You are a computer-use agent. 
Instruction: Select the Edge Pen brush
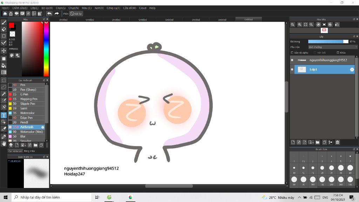coord(27,118)
